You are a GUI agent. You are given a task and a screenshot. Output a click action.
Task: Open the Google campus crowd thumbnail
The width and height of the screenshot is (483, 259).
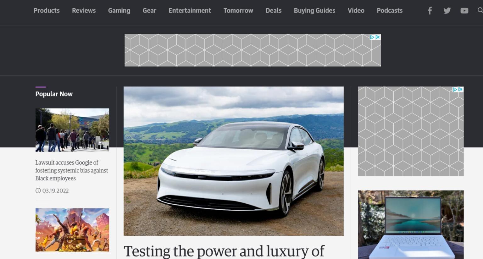(x=72, y=130)
